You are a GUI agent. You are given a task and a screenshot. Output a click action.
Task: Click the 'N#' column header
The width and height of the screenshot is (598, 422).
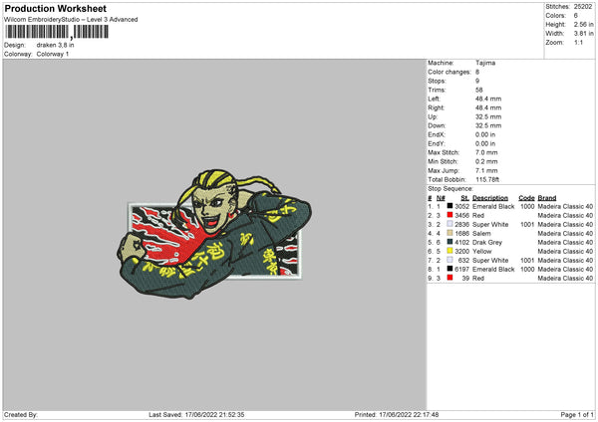tap(441, 198)
